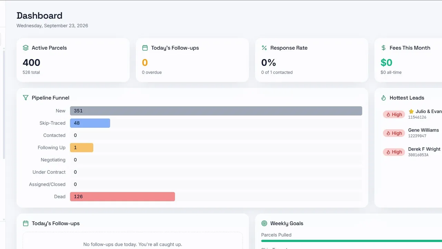
Task: Click the percent icon beside Response Rate
Action: 264,48
